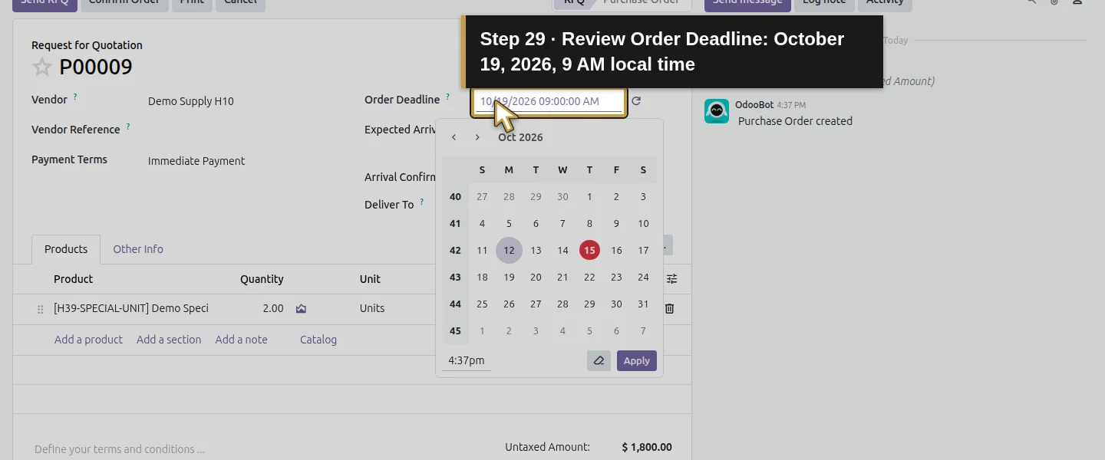The width and height of the screenshot is (1105, 460).
Task: Select September 30 in the calendar
Action: click(562, 197)
